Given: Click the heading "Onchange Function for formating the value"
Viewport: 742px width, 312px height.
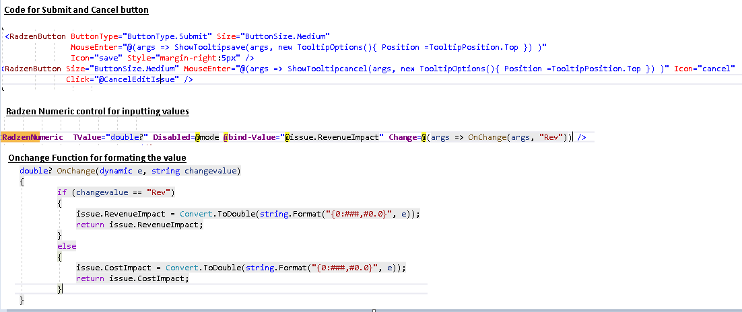Looking at the screenshot, I should 98,157.
